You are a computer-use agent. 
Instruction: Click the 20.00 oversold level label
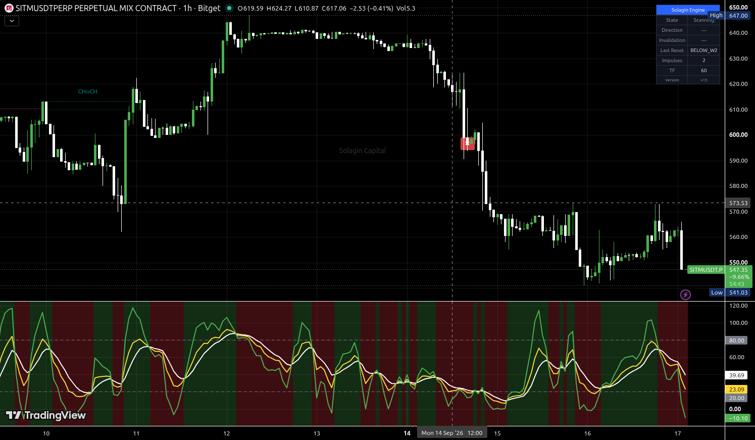click(737, 398)
